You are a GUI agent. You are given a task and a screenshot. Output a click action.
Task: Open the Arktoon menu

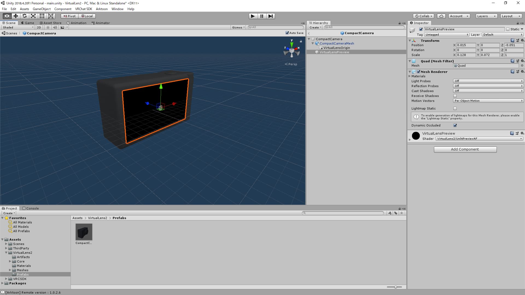pyautogui.click(x=102, y=9)
